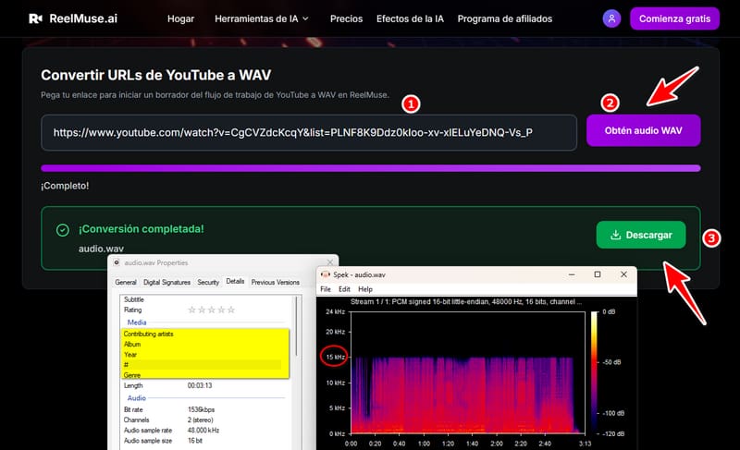Switch to the General tab in Properties
Image resolution: width=740 pixels, height=450 pixels.
pos(126,282)
